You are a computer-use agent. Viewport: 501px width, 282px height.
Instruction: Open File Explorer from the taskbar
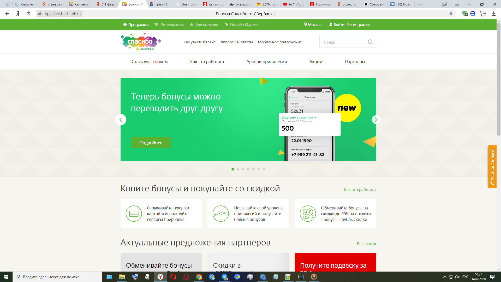tap(122, 277)
